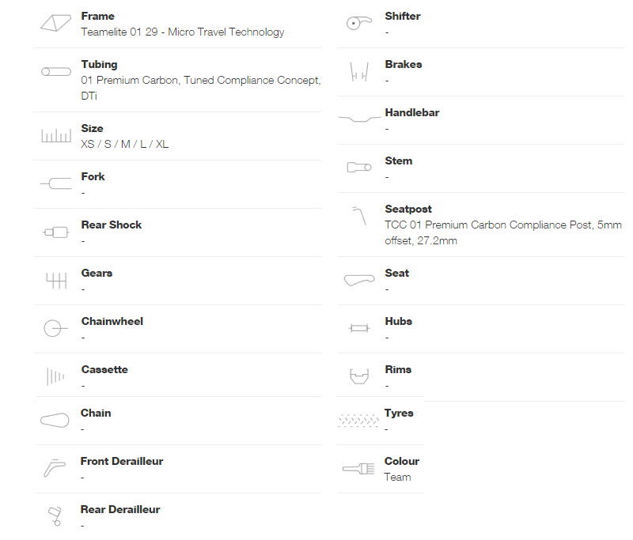Click the Frame triangle icon
The width and height of the screenshot is (633, 540).
55,23
